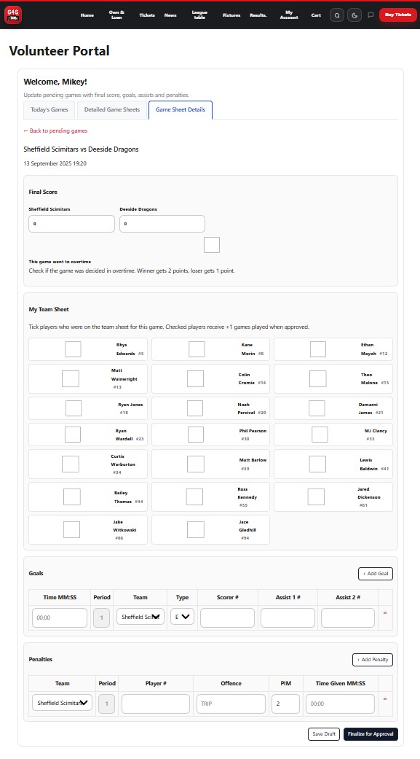Image resolution: width=420 pixels, height=759 pixels.
Task: Open Own & Loan menu item
Action: click(x=116, y=15)
